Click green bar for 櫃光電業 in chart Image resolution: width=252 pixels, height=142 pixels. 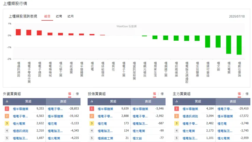pyautogui.click(x=229, y=45)
